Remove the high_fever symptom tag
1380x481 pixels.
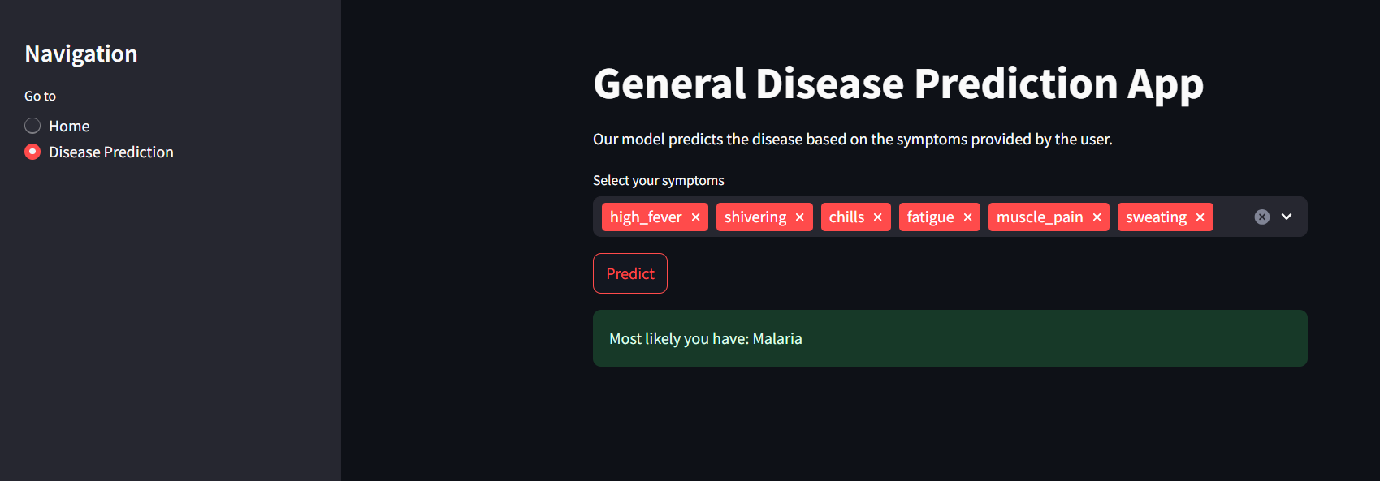[696, 217]
